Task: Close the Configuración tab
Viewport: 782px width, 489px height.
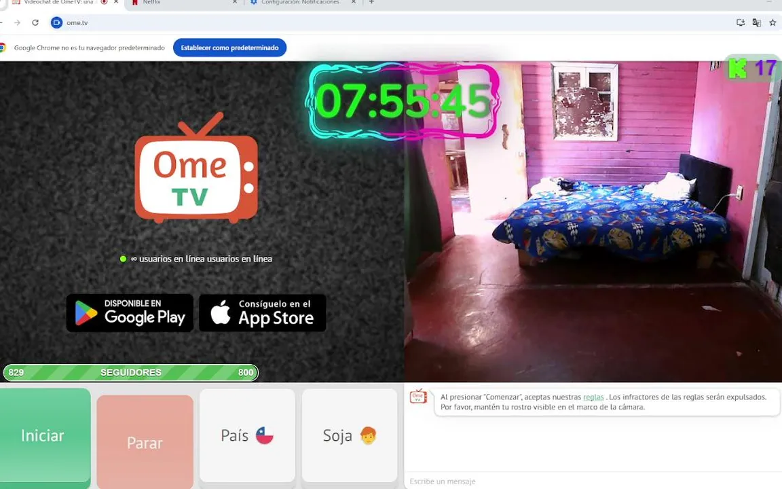Action: click(353, 3)
